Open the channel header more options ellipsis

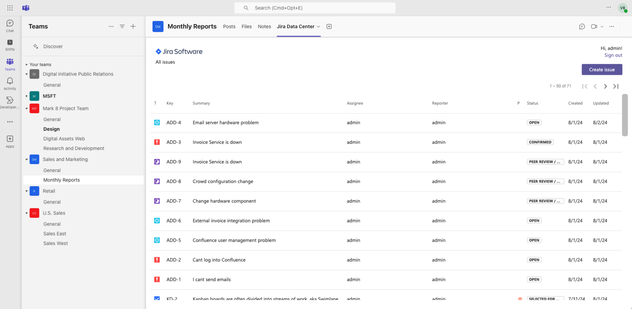(612, 26)
